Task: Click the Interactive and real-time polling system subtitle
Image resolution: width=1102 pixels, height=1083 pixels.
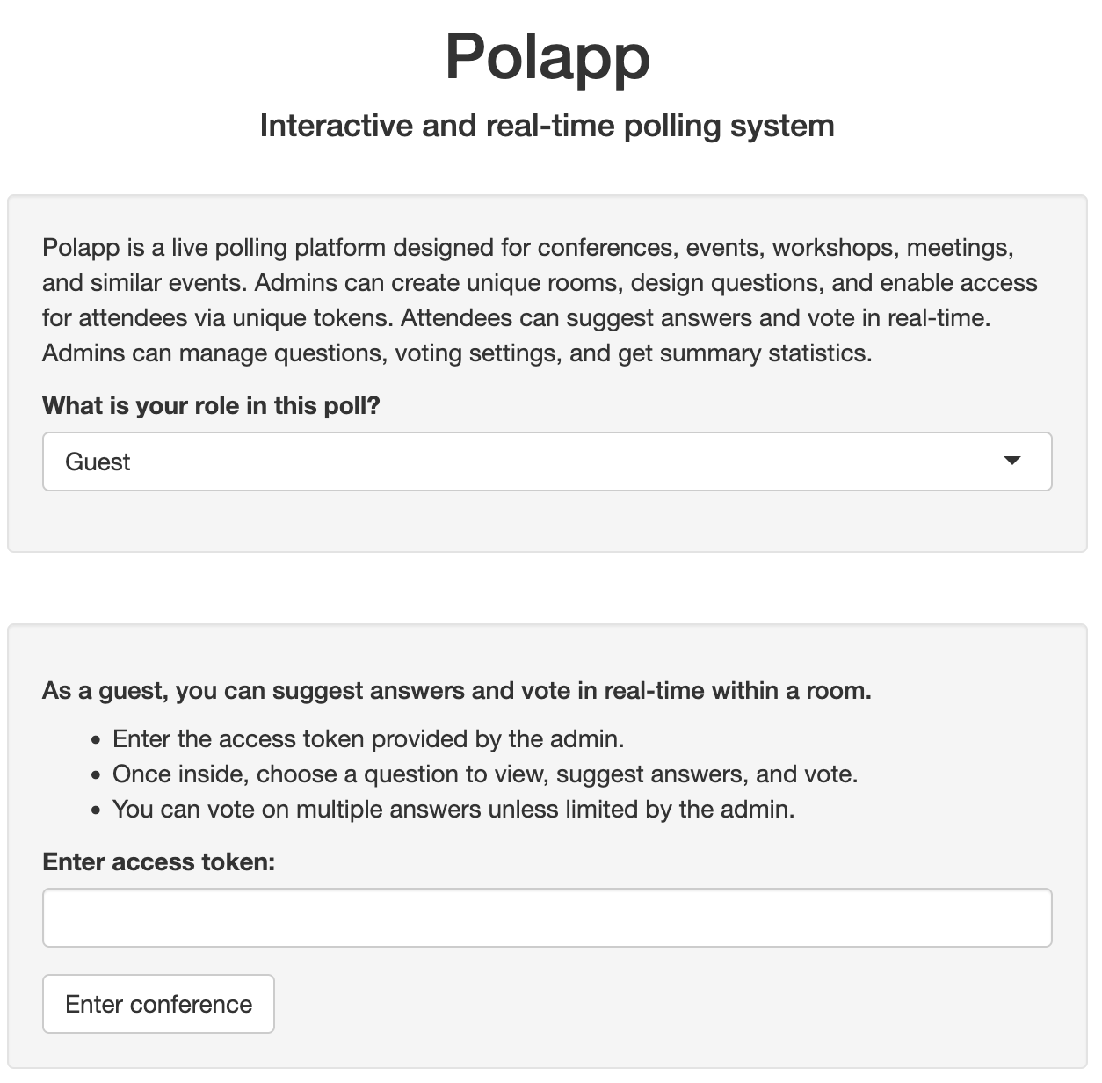Action: pyautogui.click(x=547, y=126)
